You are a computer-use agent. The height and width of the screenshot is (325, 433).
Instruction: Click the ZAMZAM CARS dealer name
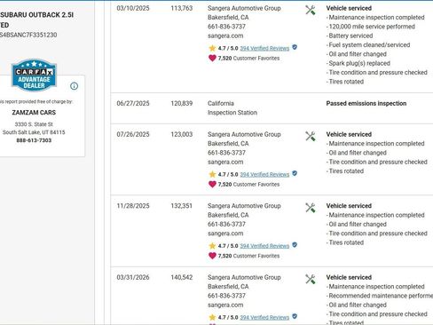[34, 113]
